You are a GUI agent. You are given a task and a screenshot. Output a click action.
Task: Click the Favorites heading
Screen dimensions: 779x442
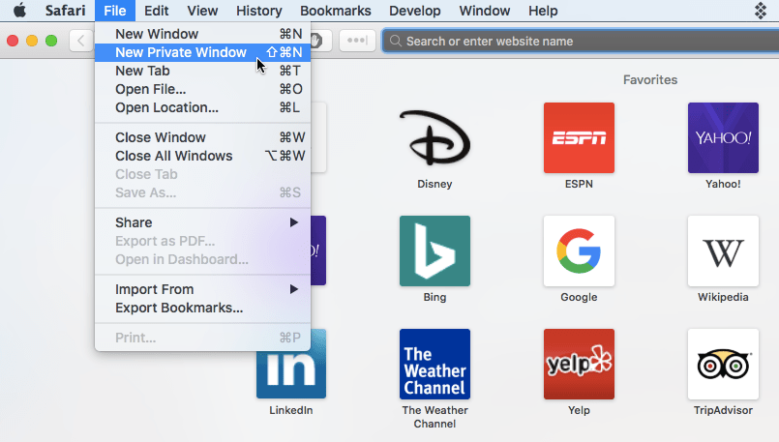click(x=650, y=80)
